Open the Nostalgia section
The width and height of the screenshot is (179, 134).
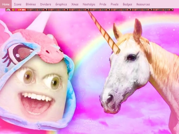tap(89, 4)
